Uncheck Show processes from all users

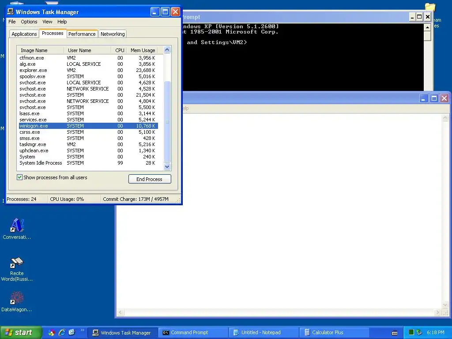tap(19, 177)
